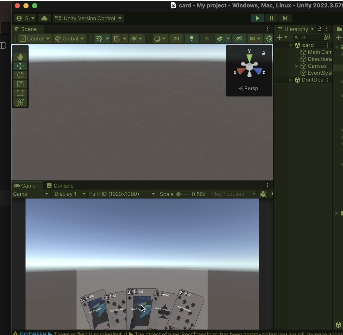
Task: Click the cloud services icon
Action: [x=44, y=18]
